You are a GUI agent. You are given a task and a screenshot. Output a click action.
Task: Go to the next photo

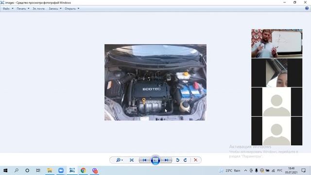(166, 160)
